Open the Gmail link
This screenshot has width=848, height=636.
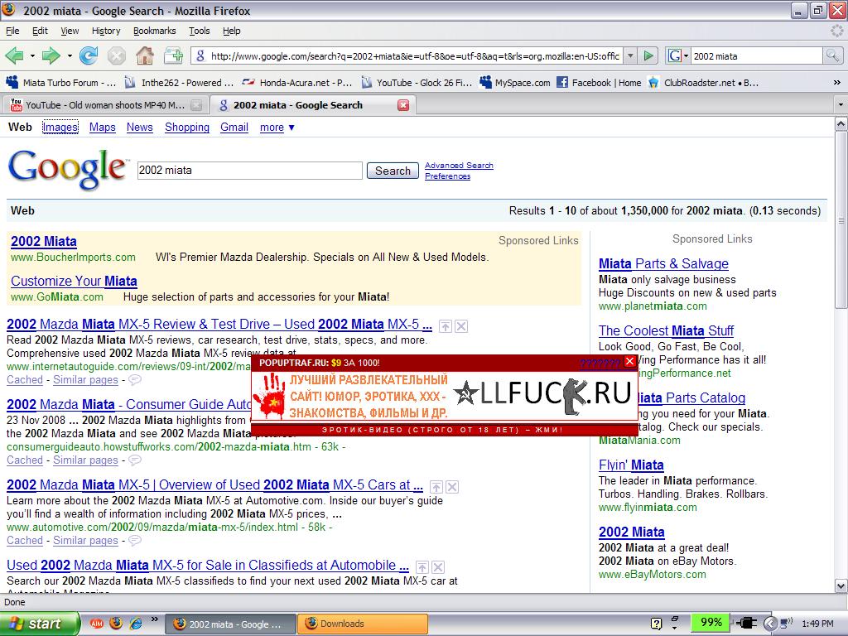point(234,127)
